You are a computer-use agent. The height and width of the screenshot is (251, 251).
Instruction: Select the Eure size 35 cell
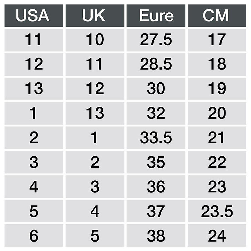156,163
